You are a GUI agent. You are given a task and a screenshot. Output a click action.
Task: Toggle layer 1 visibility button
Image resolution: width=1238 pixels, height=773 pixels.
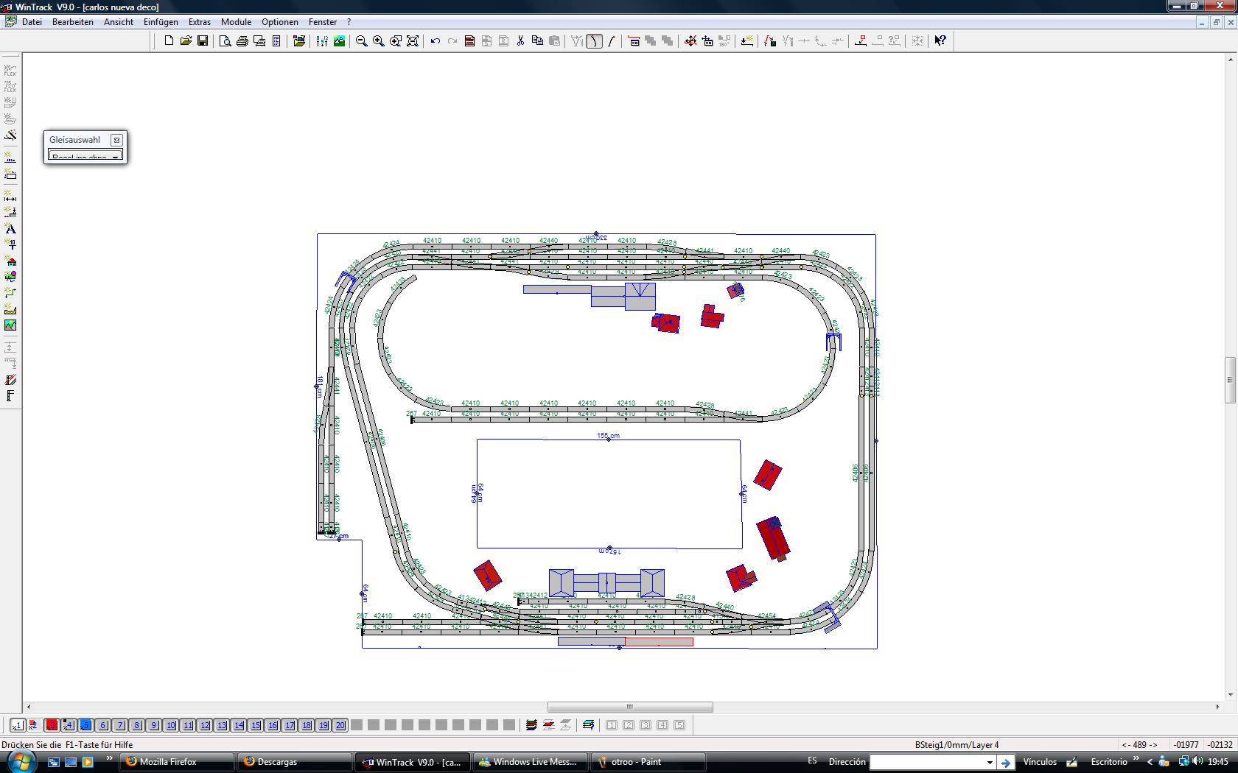coord(18,725)
